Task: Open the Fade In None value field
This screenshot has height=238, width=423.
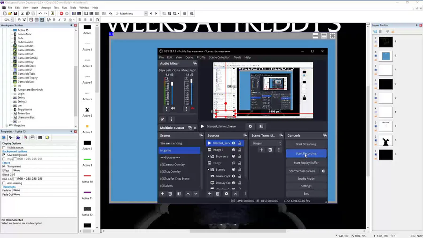Action: [x=45, y=190]
